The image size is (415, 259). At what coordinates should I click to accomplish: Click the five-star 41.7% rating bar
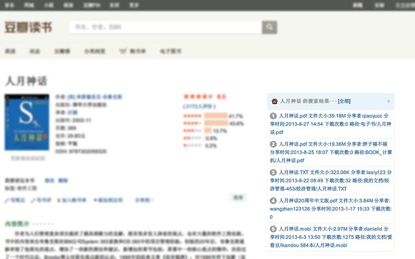point(216,116)
